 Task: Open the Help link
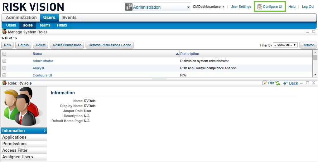(292, 7)
